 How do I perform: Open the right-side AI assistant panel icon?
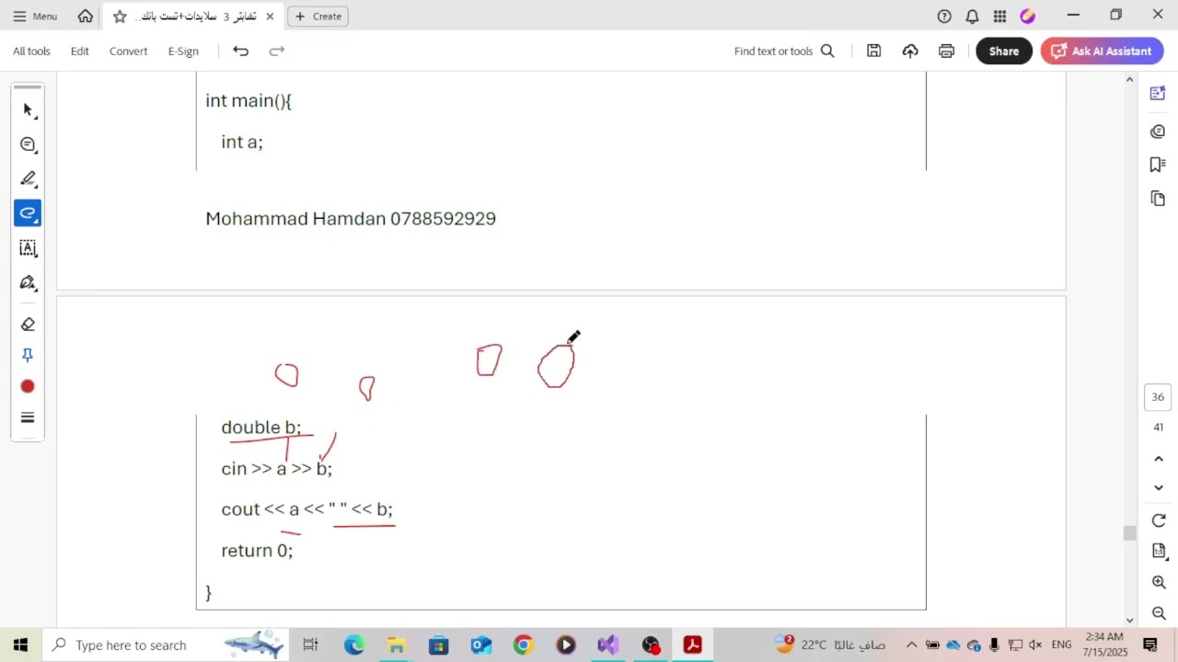1158,93
